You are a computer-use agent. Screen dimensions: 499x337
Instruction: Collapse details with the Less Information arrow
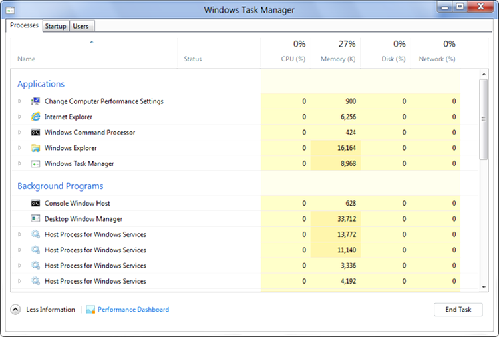pos(15,310)
